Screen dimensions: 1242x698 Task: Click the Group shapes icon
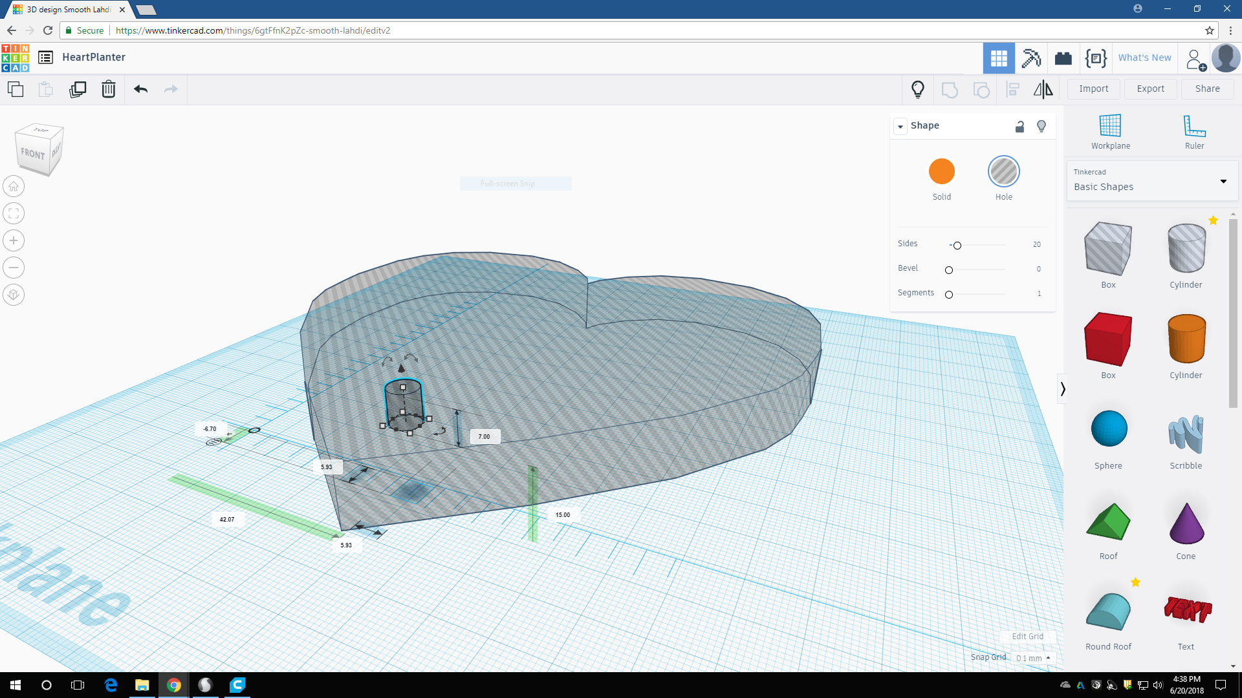(950, 90)
